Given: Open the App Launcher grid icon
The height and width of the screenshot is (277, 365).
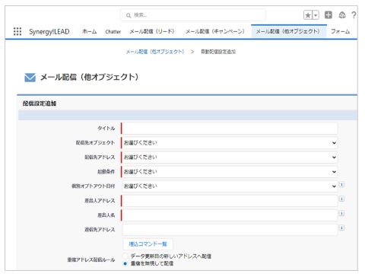Looking at the screenshot, I should [x=17, y=31].
